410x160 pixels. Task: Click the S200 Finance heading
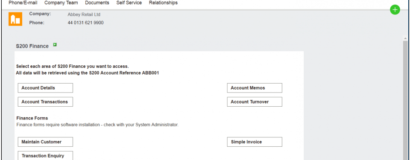tap(32, 46)
